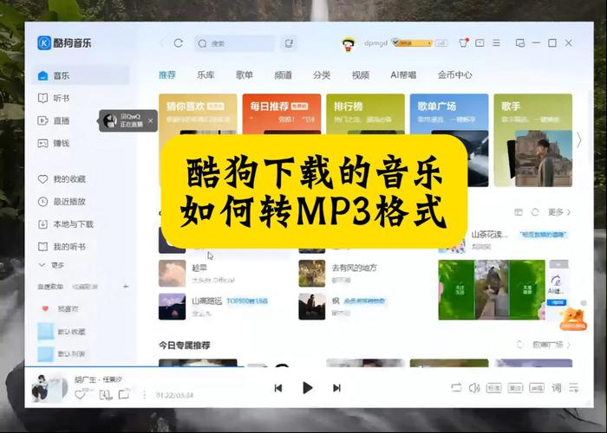Open the 金币中心 tab
This screenshot has height=433, width=607.
tap(455, 75)
